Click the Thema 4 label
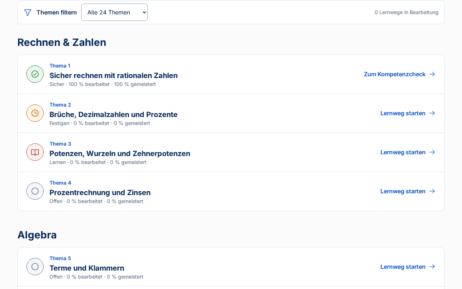 60,183
